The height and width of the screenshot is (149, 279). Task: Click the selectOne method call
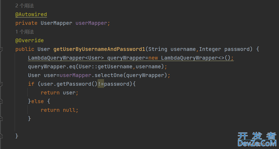click(x=109, y=75)
